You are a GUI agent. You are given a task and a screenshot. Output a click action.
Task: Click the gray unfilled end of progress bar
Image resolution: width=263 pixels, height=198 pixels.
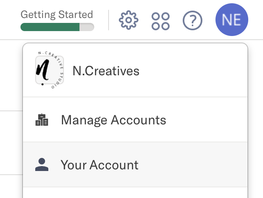coord(87,27)
